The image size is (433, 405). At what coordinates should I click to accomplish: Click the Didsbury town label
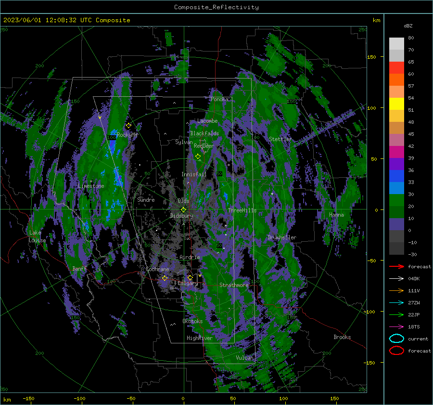pyautogui.click(x=181, y=216)
